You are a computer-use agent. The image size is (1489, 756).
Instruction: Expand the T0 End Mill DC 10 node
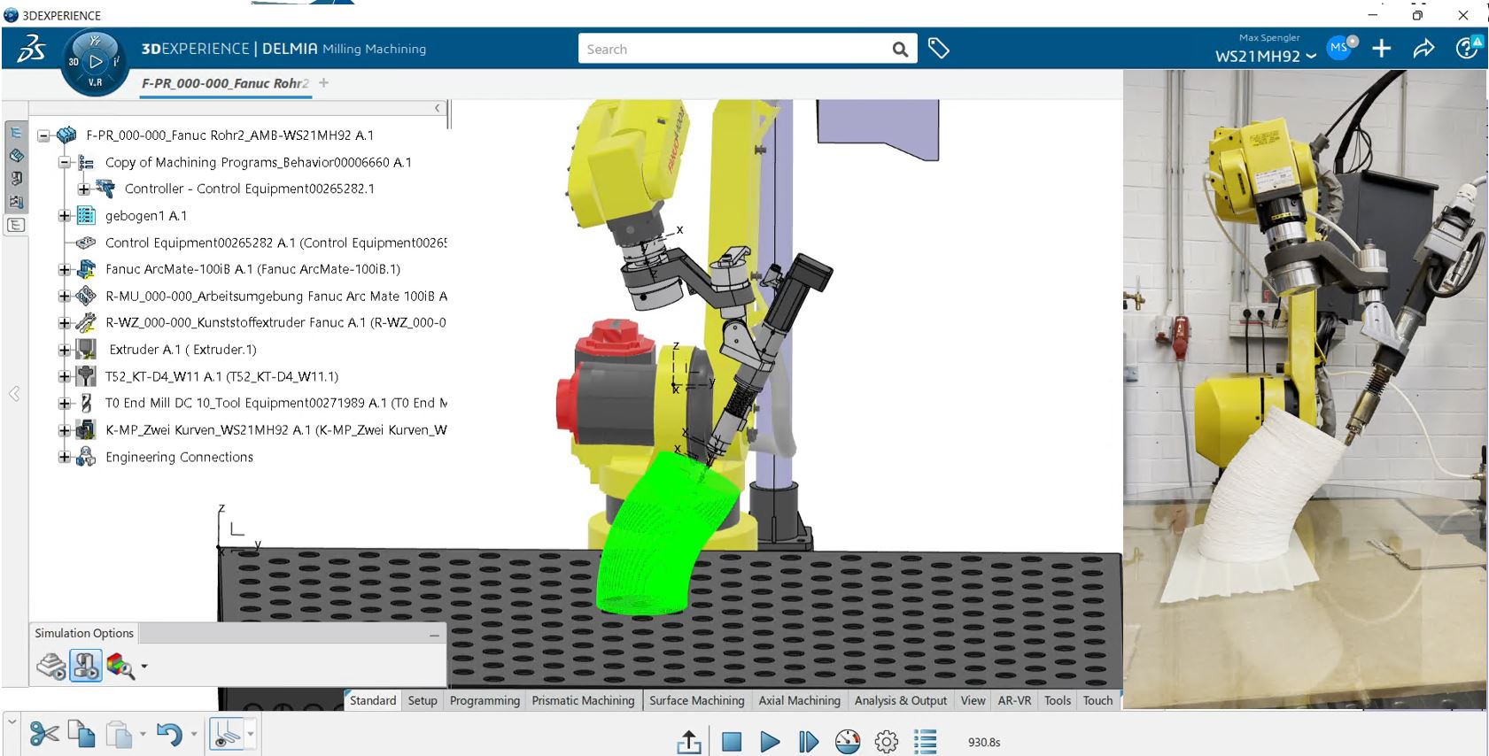[x=64, y=404]
